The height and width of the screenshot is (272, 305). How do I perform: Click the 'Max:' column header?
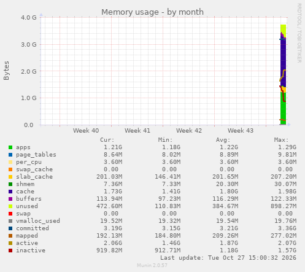tap(281, 140)
